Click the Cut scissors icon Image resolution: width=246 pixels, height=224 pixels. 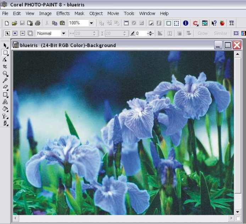tap(47, 23)
